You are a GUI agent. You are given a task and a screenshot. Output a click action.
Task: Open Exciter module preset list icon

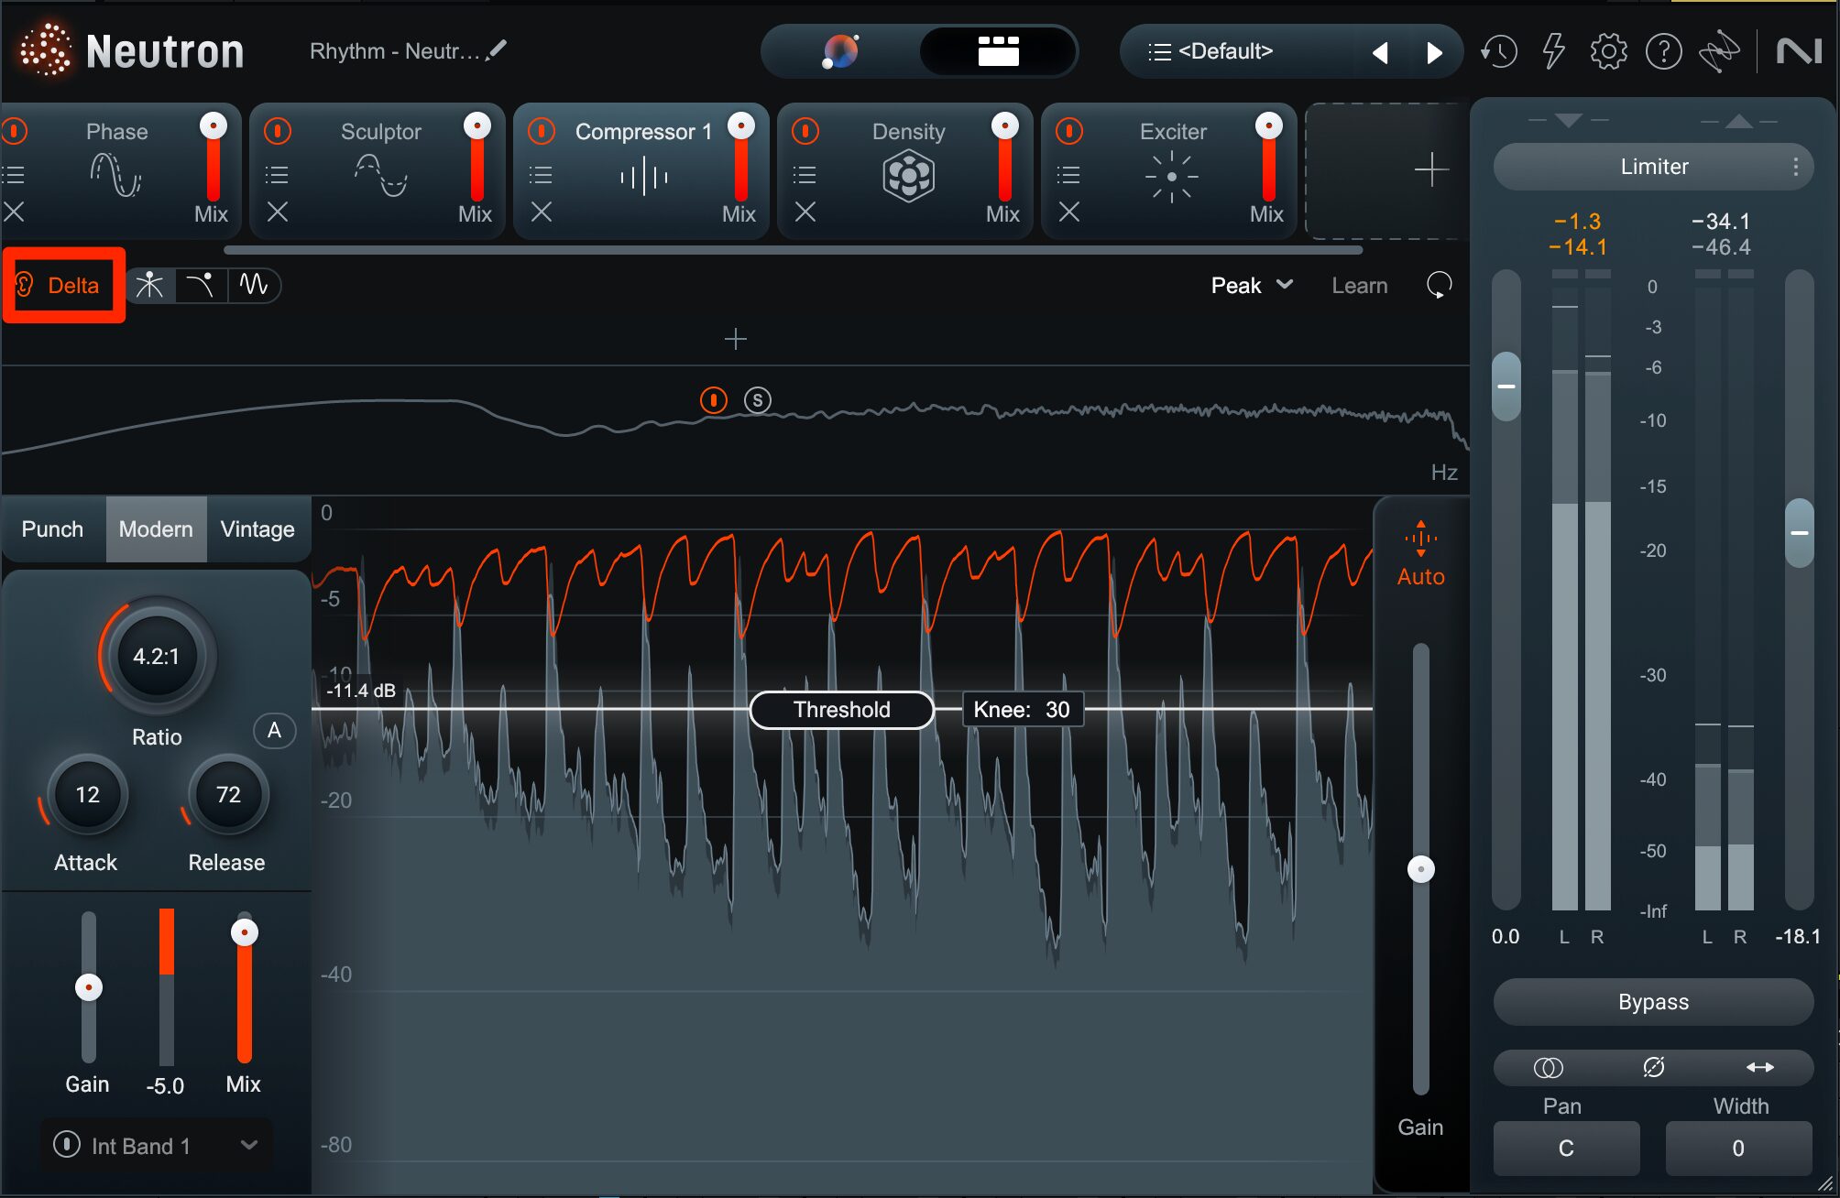1068,174
